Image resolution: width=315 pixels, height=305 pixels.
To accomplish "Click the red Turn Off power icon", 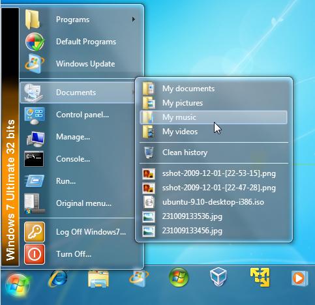I will coord(35,254).
